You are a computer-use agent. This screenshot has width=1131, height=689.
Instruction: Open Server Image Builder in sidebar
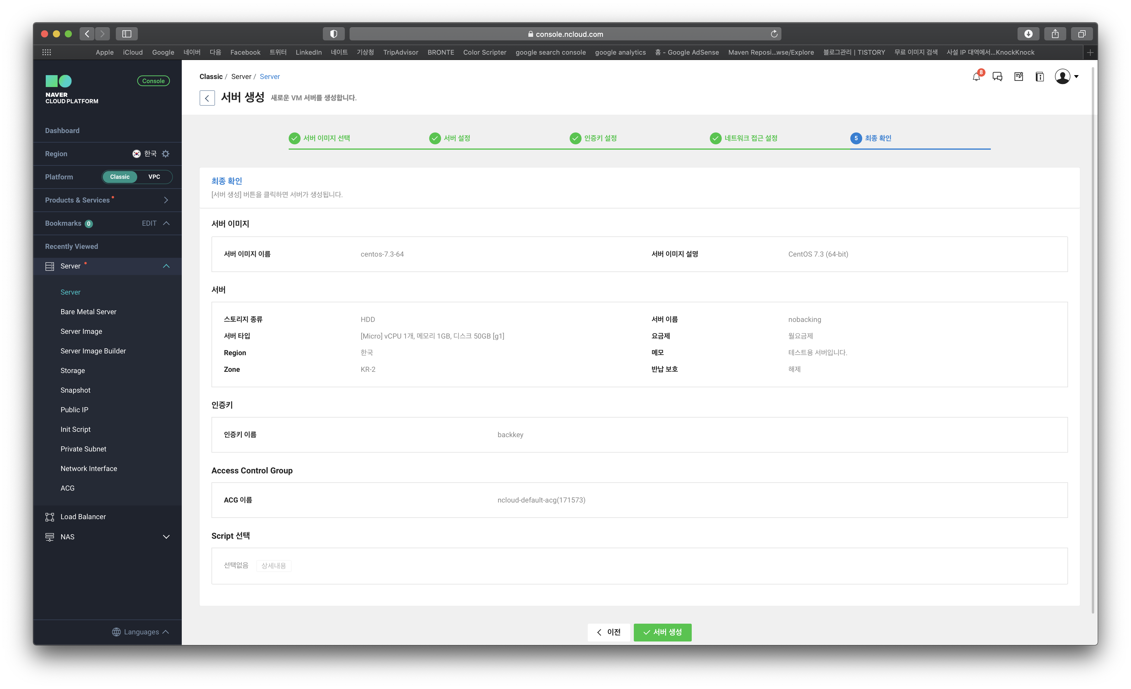point(93,351)
